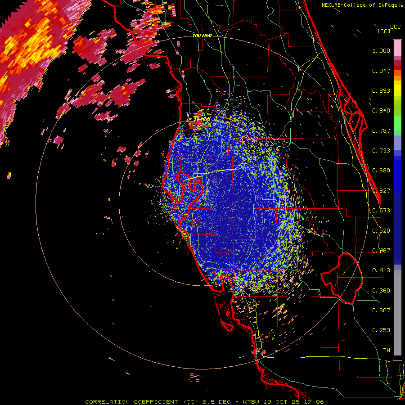This screenshot has width=405, height=405.
Task: Click the 100 NMI range ring label
Action: (x=202, y=36)
